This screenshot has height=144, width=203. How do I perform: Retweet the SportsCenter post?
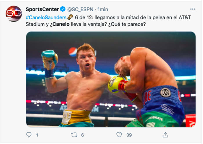74,135
